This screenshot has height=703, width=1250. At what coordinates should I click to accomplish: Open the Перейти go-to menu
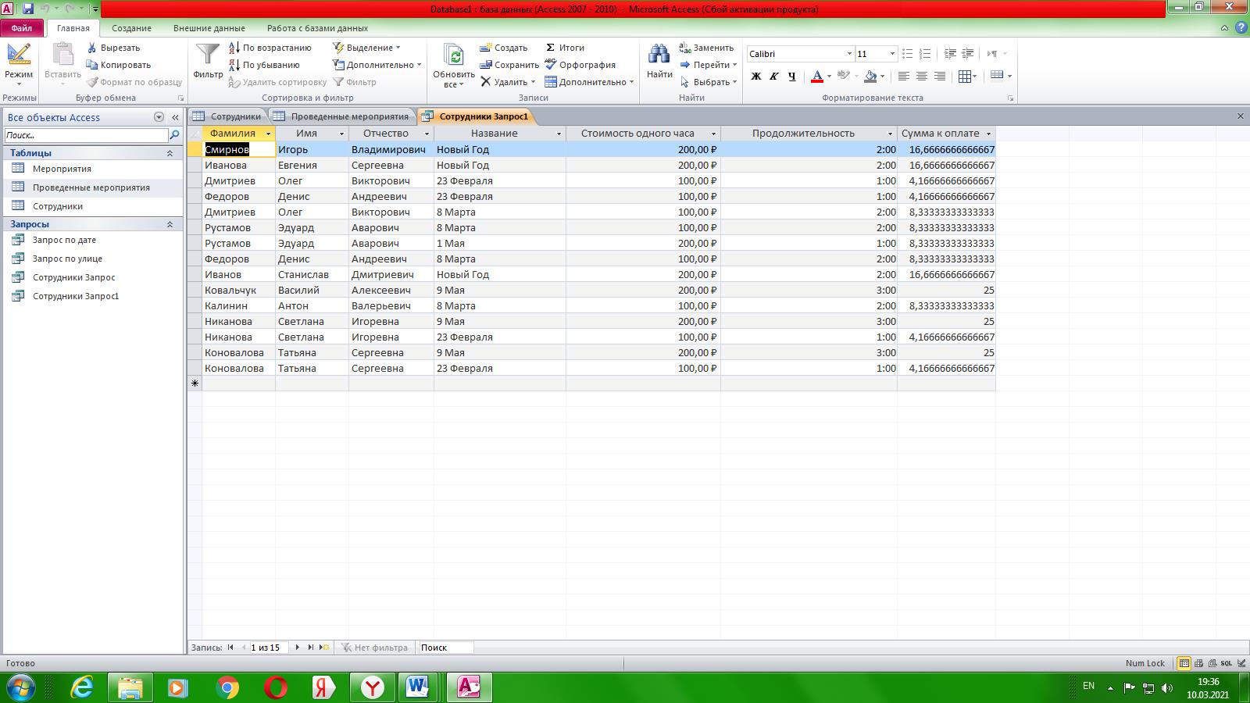click(x=708, y=65)
